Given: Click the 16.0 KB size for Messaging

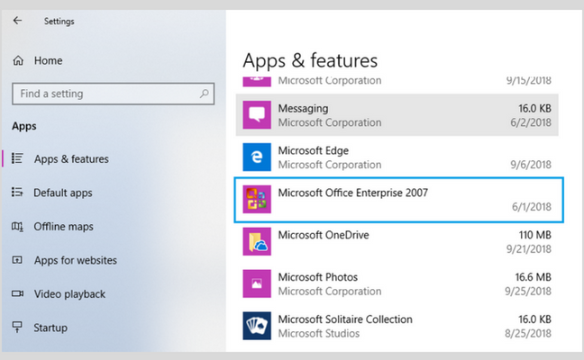Looking at the screenshot, I should [534, 108].
